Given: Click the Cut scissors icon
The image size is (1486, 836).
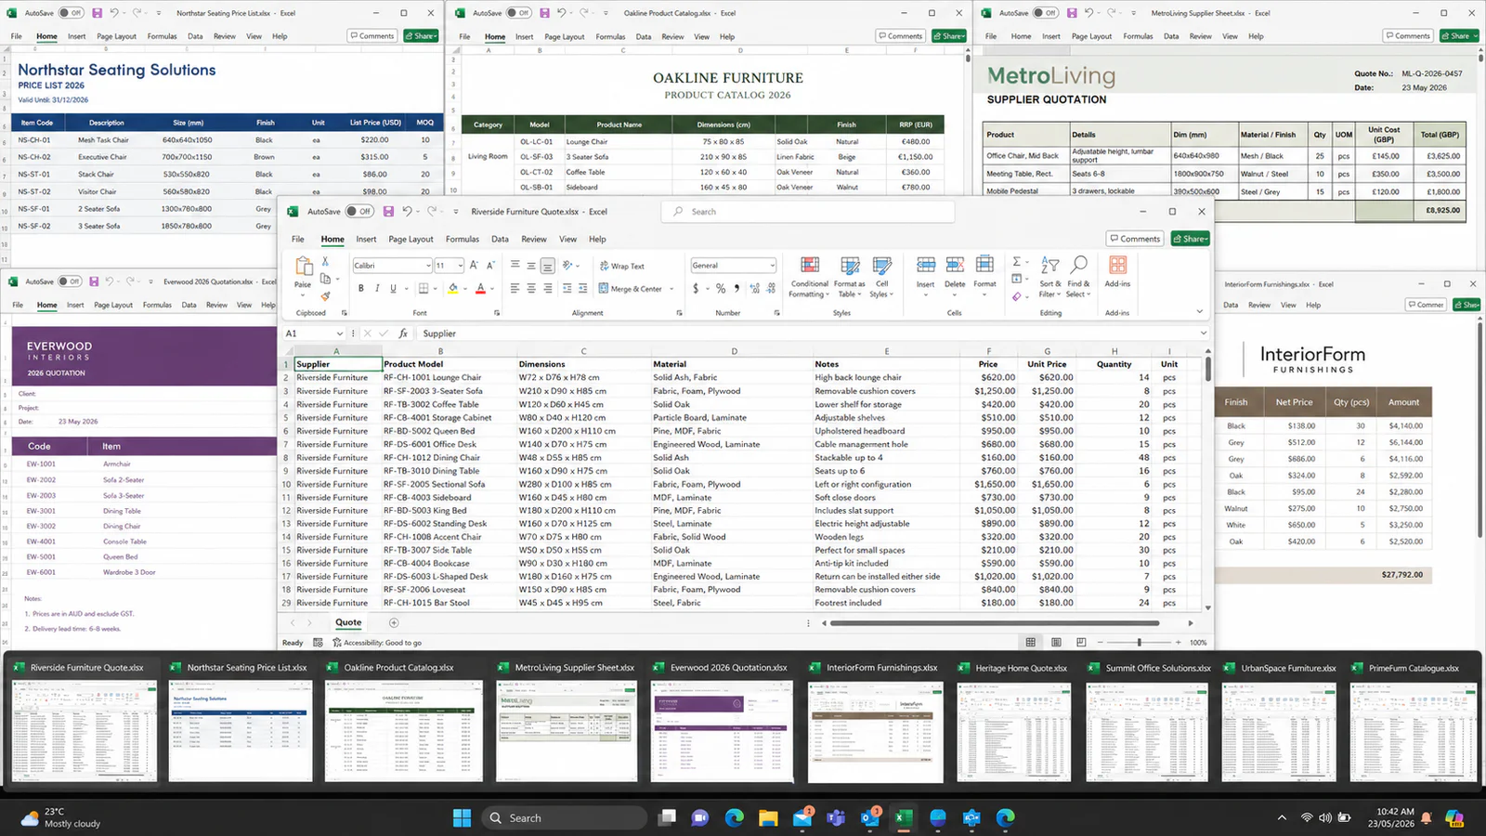Looking at the screenshot, I should click(325, 262).
